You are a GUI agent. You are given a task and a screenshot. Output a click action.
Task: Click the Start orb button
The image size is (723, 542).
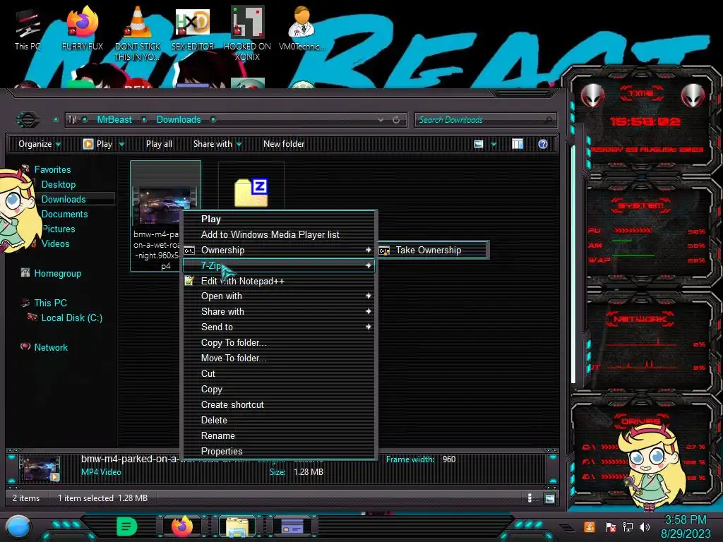pyautogui.click(x=18, y=527)
